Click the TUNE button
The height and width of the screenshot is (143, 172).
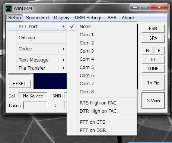153,69
